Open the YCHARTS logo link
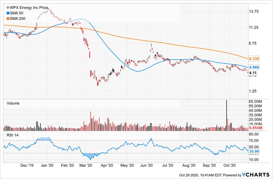Viewport: 273px width, 179px height. click(256, 175)
